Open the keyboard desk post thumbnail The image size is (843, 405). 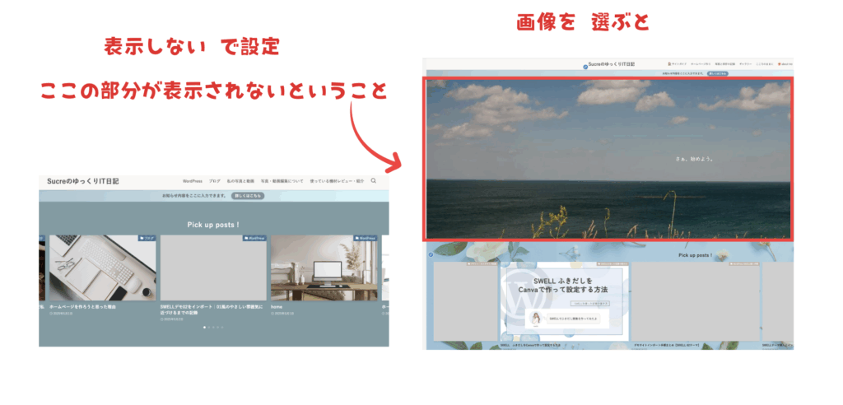click(103, 268)
